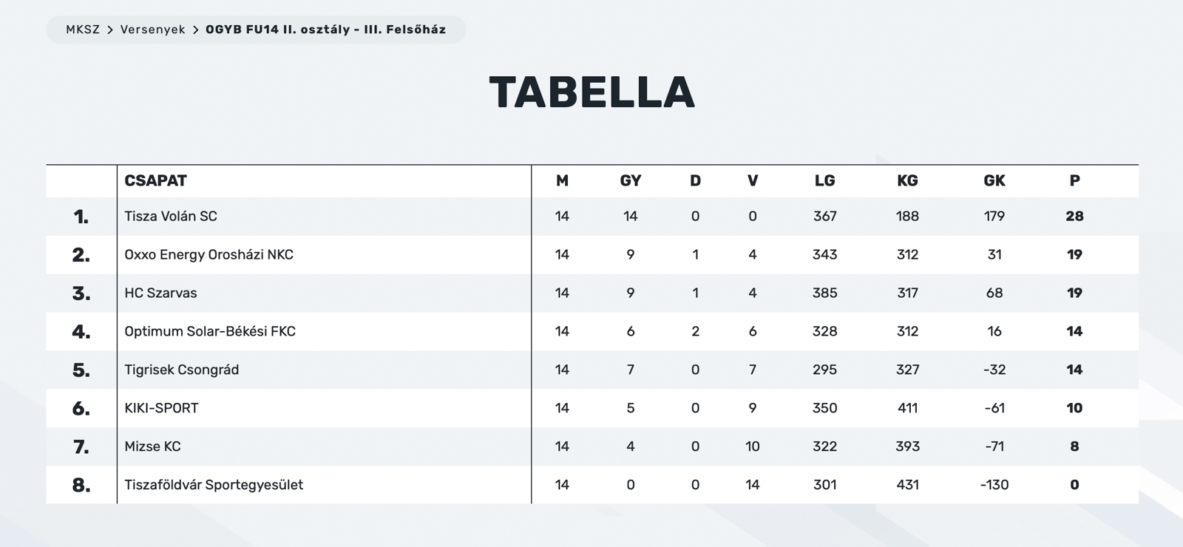This screenshot has height=547, width=1183.
Task: Click Optimum Solar-Békési FKC team name
Action: click(x=210, y=332)
